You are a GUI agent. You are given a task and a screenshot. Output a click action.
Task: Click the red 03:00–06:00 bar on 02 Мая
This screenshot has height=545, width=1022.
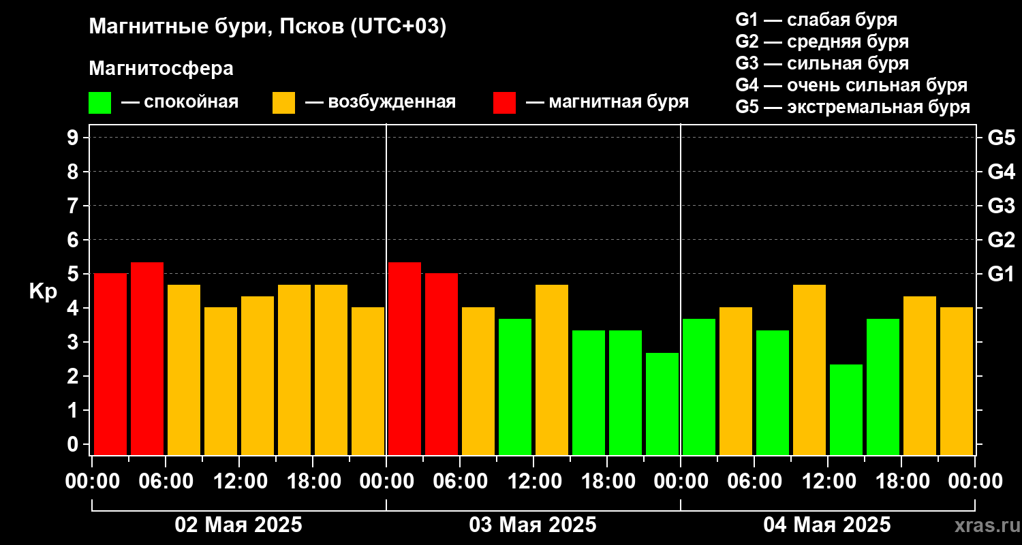pos(147,358)
